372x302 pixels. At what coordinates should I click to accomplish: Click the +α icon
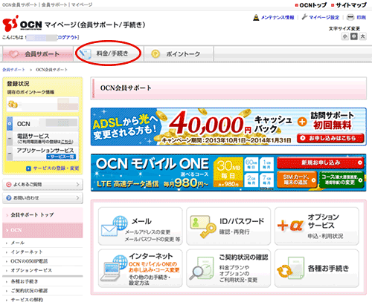tap(290, 226)
